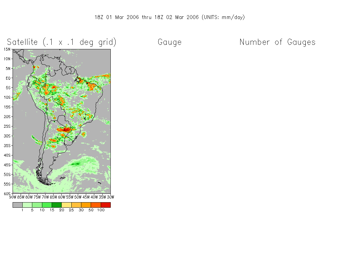Click the legend value 10
The height and width of the screenshot is (258, 339).
pos(42,210)
